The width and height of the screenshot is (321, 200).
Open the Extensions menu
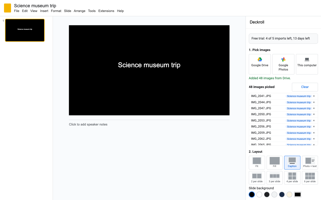(106, 11)
